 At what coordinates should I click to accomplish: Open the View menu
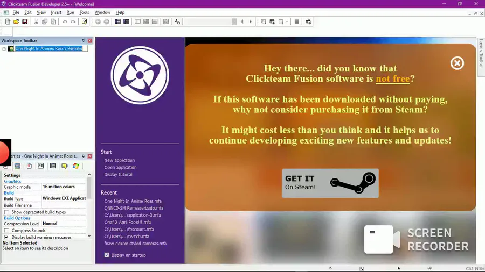(41, 13)
